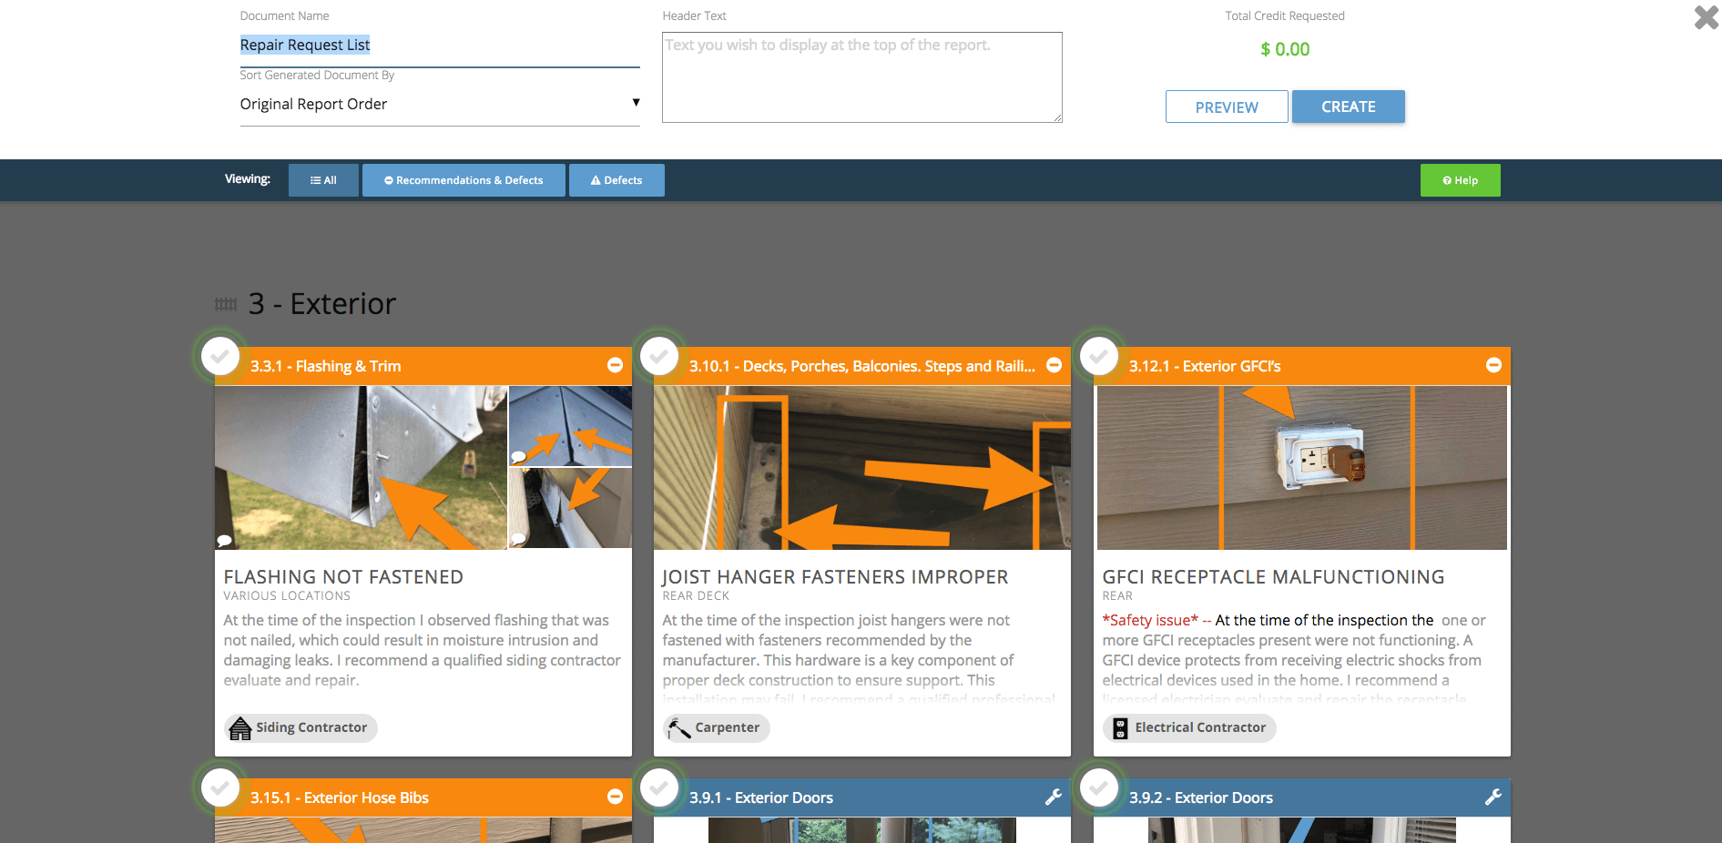Screen dimensions: 1722x843
Task: Open Sort Generated Document By dropdown
Action: (x=440, y=105)
